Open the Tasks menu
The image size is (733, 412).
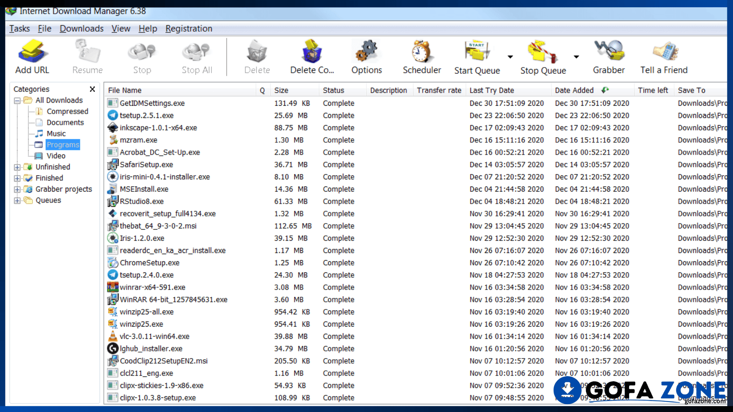click(x=19, y=29)
